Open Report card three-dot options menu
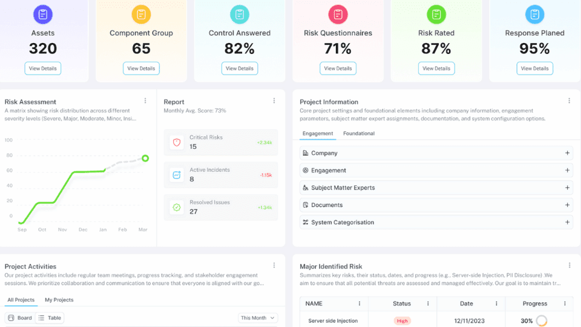 pos(274,101)
